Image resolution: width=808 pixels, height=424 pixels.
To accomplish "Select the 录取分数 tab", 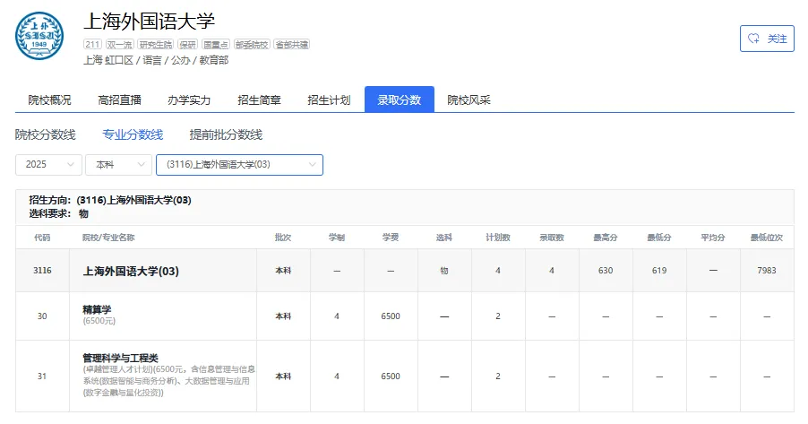I will [x=400, y=100].
